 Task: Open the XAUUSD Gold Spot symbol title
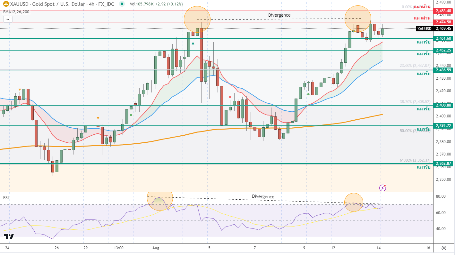(x=62, y=4)
